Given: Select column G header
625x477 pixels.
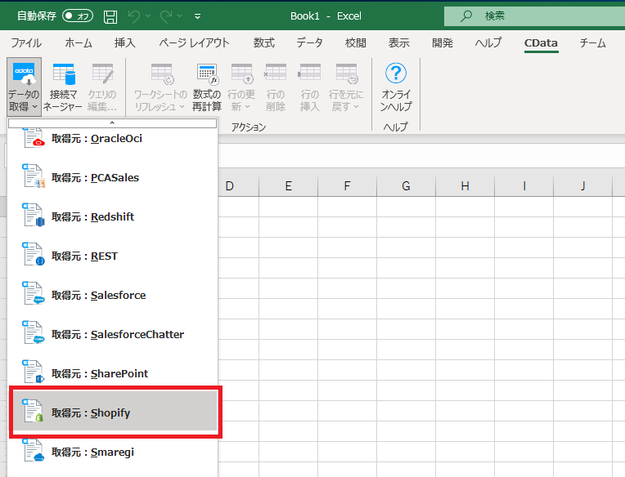Looking at the screenshot, I should 406,186.
